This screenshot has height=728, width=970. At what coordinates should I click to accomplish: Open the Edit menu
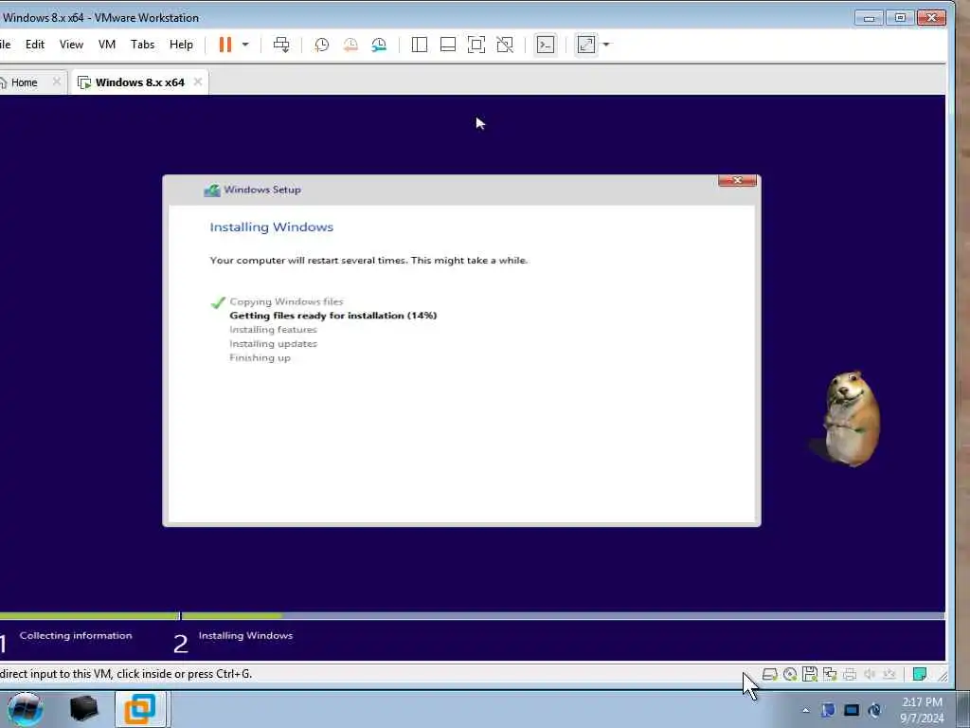click(x=35, y=45)
